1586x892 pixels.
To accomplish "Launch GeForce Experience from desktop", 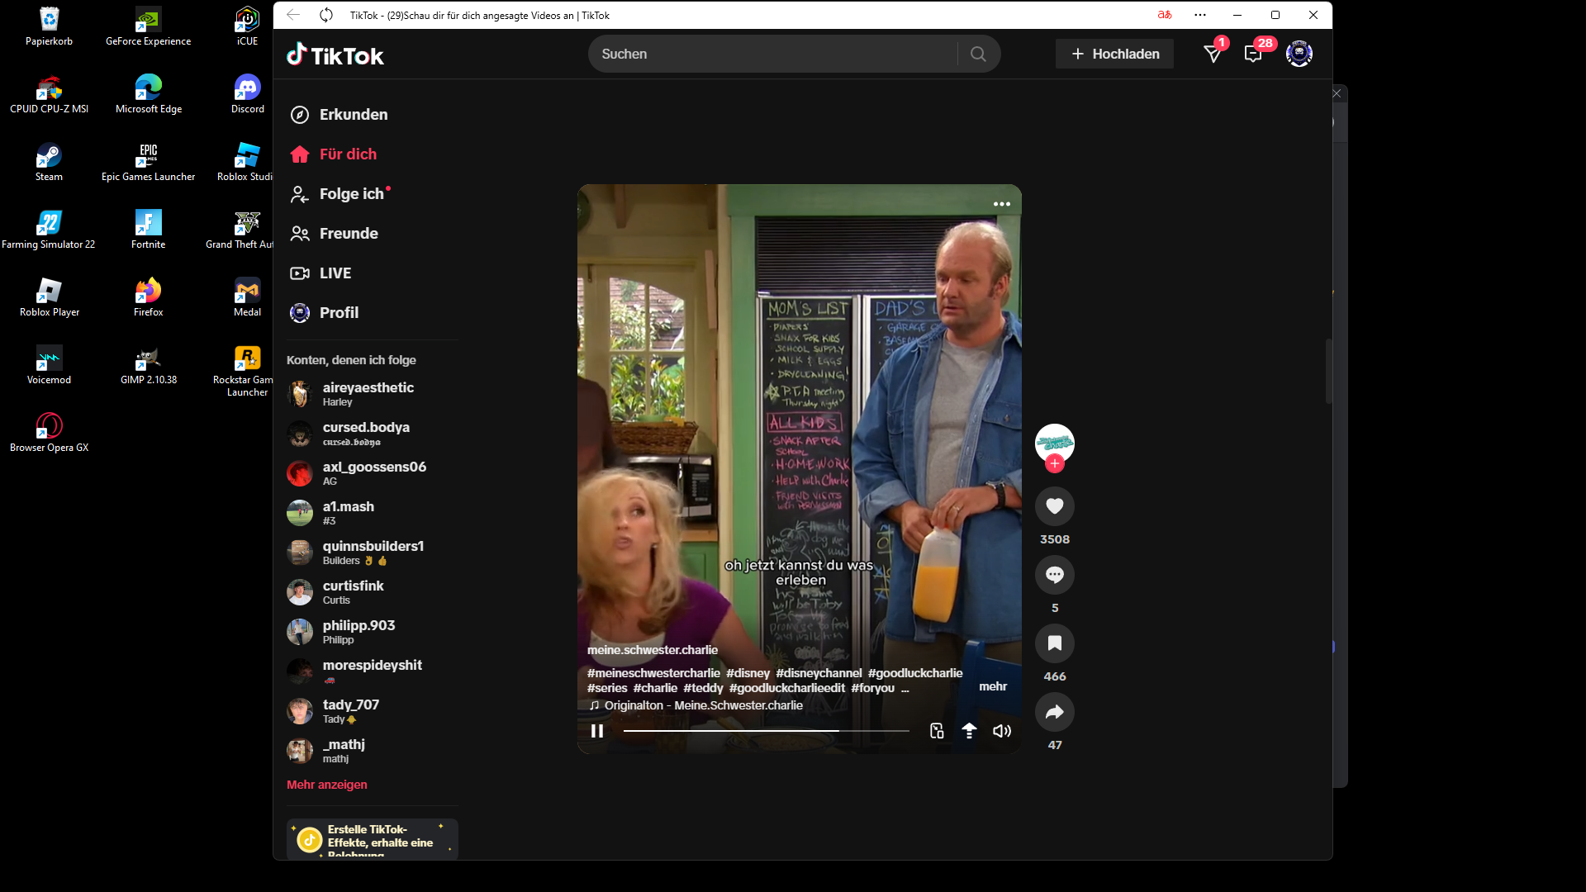I will click(x=148, y=26).
